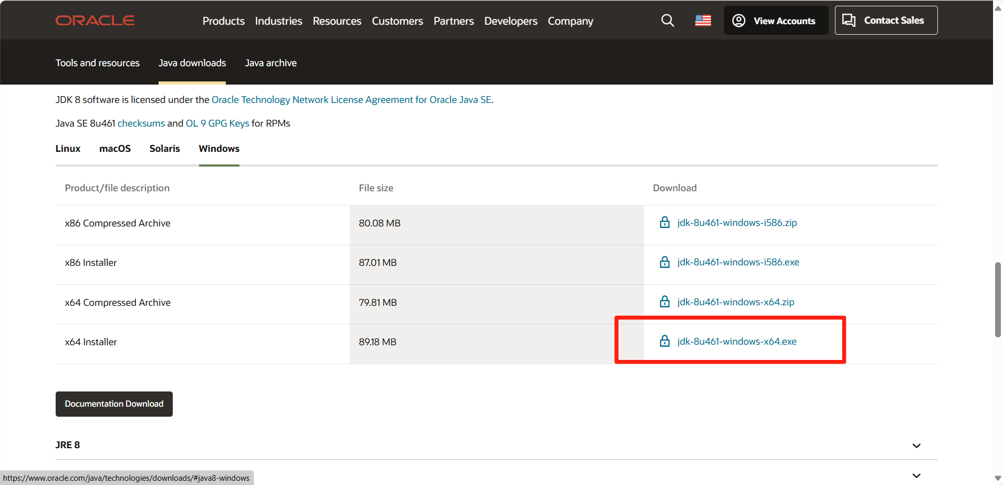The image size is (1003, 485).
Task: Switch to the Linux tab
Action: point(68,149)
